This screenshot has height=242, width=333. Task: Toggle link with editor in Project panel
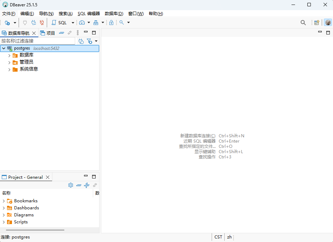[x=95, y=185]
